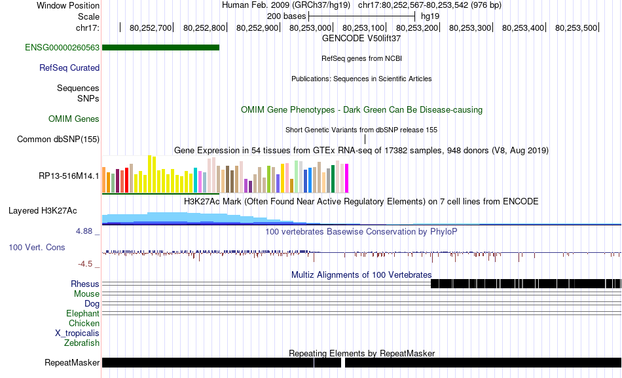Viewport: 622px width, 378px height.
Task: Click the -4.5 PhyloP lower scale value
Action: pyautogui.click(x=85, y=264)
